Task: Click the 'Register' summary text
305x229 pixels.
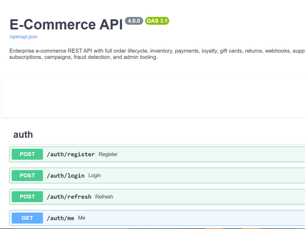Action: point(108,154)
